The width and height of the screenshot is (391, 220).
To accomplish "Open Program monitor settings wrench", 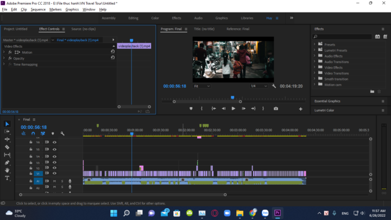I will coord(274,86).
